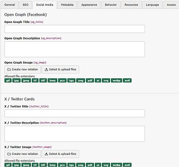
Task: Click tga extension badge under Open Graph Image
Action: [x=71, y=81]
